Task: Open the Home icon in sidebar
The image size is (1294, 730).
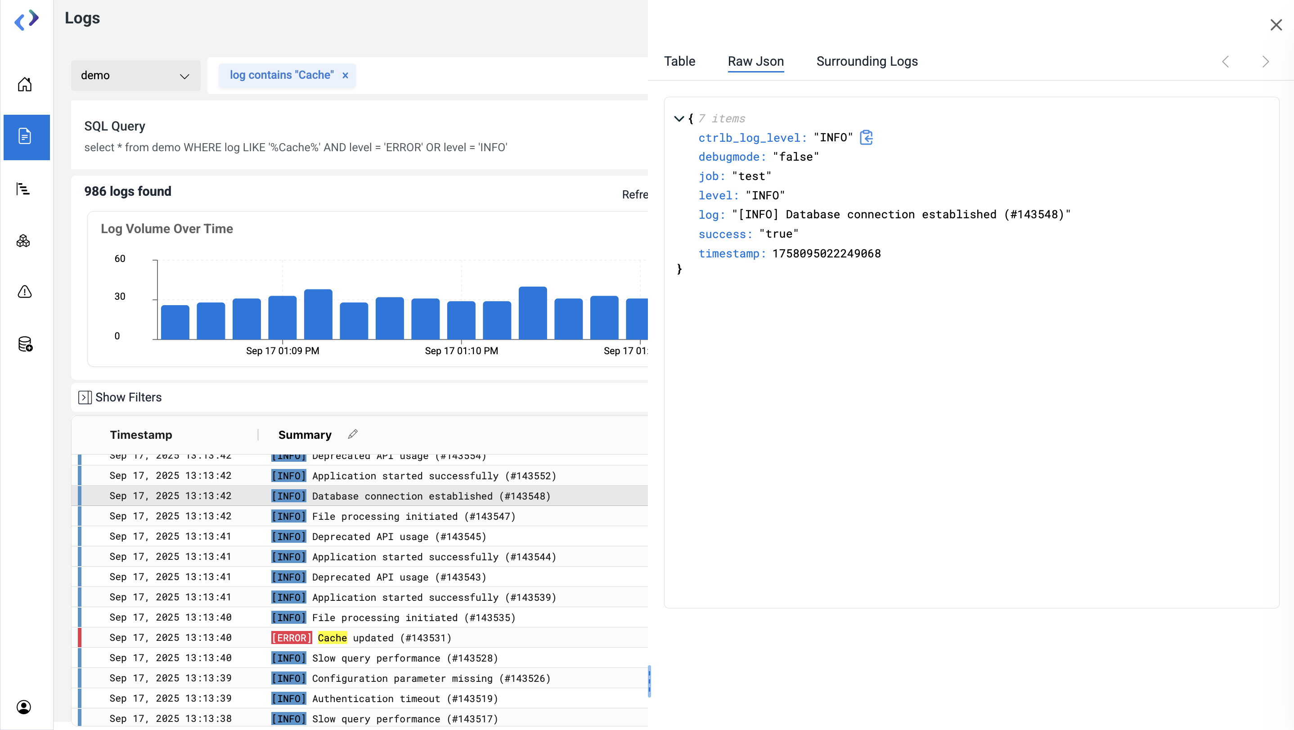Action: [25, 85]
